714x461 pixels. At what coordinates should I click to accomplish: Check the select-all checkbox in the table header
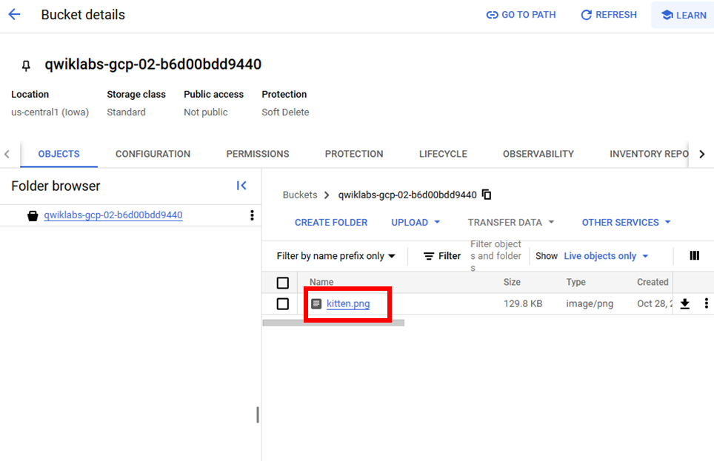tap(283, 283)
